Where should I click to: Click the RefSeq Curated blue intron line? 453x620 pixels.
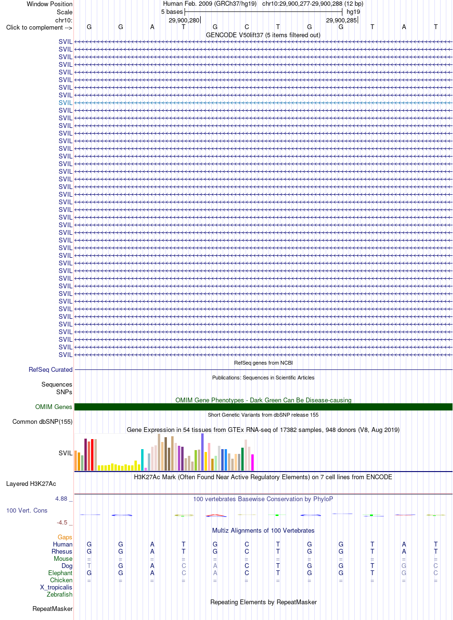(x=263, y=369)
